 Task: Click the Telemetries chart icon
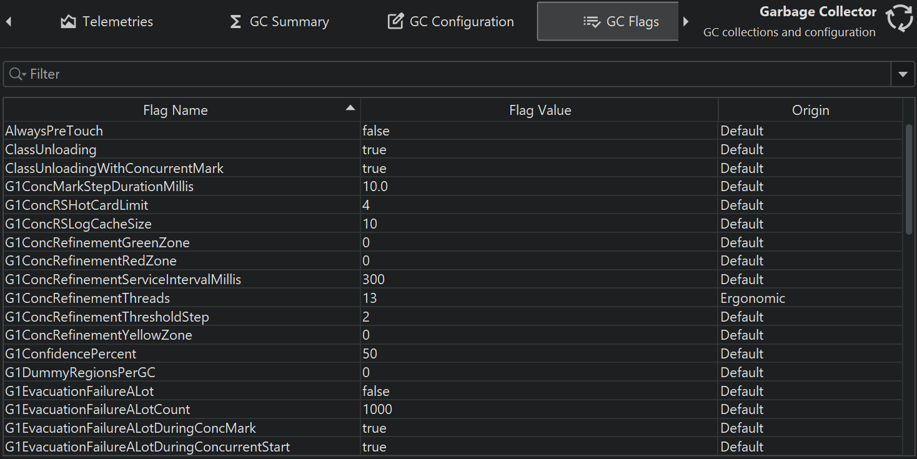click(x=68, y=22)
